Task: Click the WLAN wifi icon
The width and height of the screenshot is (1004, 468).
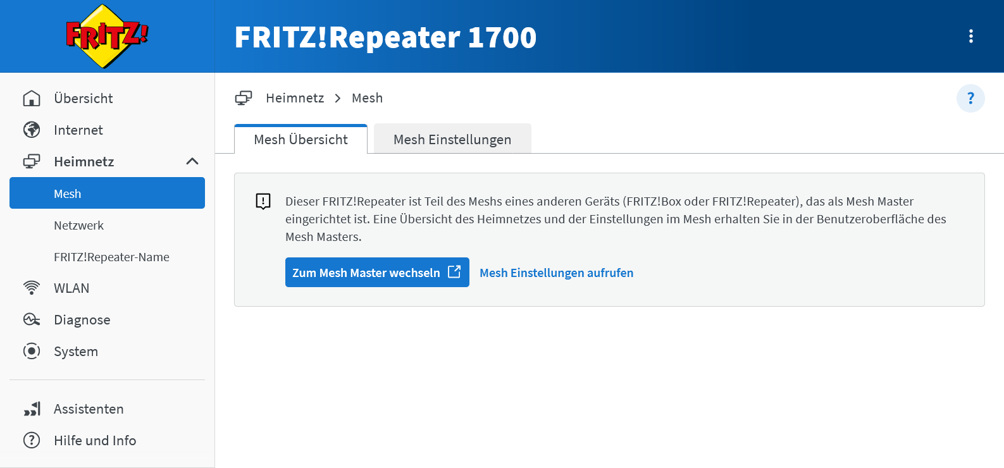Action: 32,288
